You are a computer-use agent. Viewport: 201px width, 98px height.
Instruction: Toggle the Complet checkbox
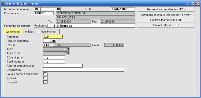[45, 82]
